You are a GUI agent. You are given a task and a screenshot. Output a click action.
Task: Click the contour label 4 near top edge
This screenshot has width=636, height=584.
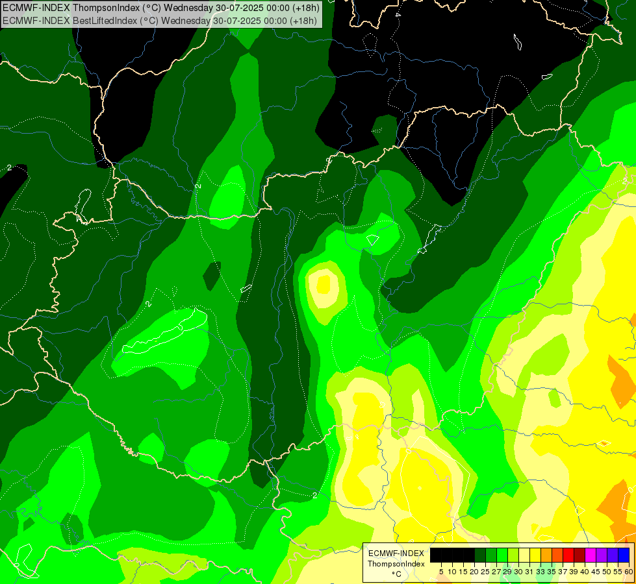pyautogui.click(x=398, y=15)
